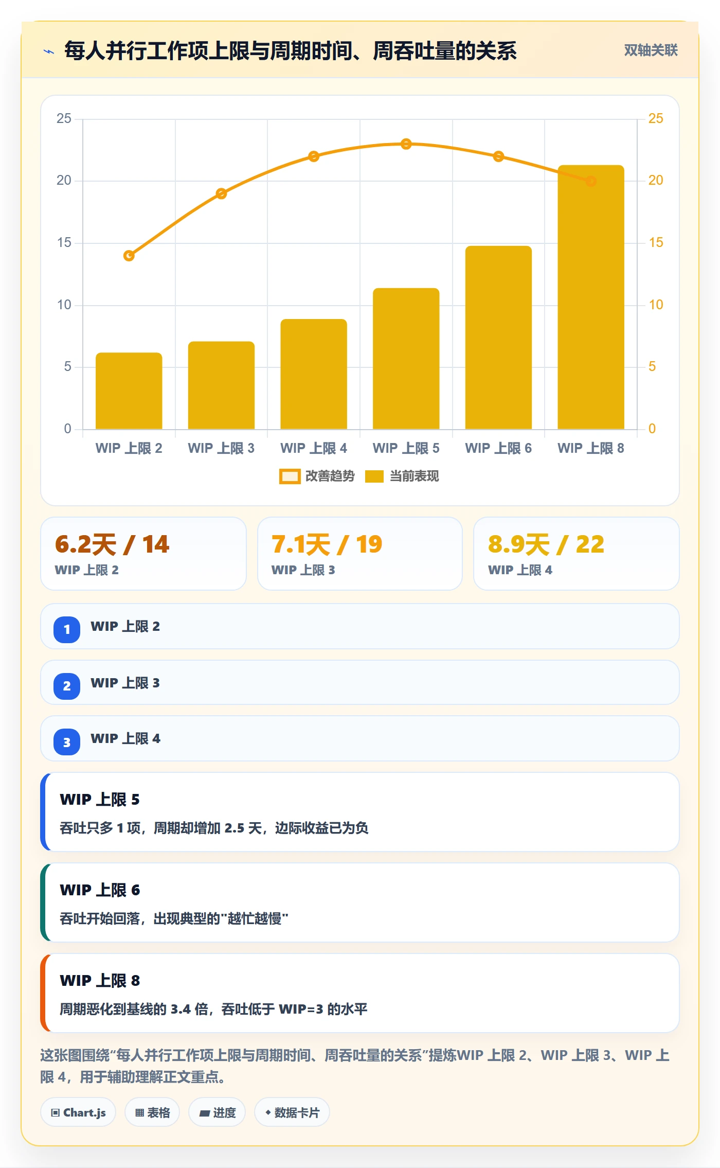Click the bar for WIP 上限 5
Image resolution: width=720 pixels, height=1168 pixels.
(x=406, y=359)
